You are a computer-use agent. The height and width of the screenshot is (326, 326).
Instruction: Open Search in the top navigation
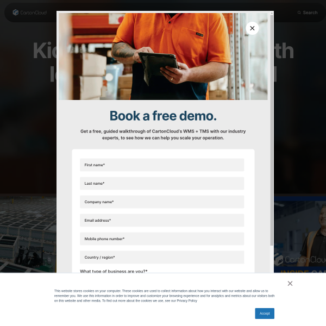(308, 12)
